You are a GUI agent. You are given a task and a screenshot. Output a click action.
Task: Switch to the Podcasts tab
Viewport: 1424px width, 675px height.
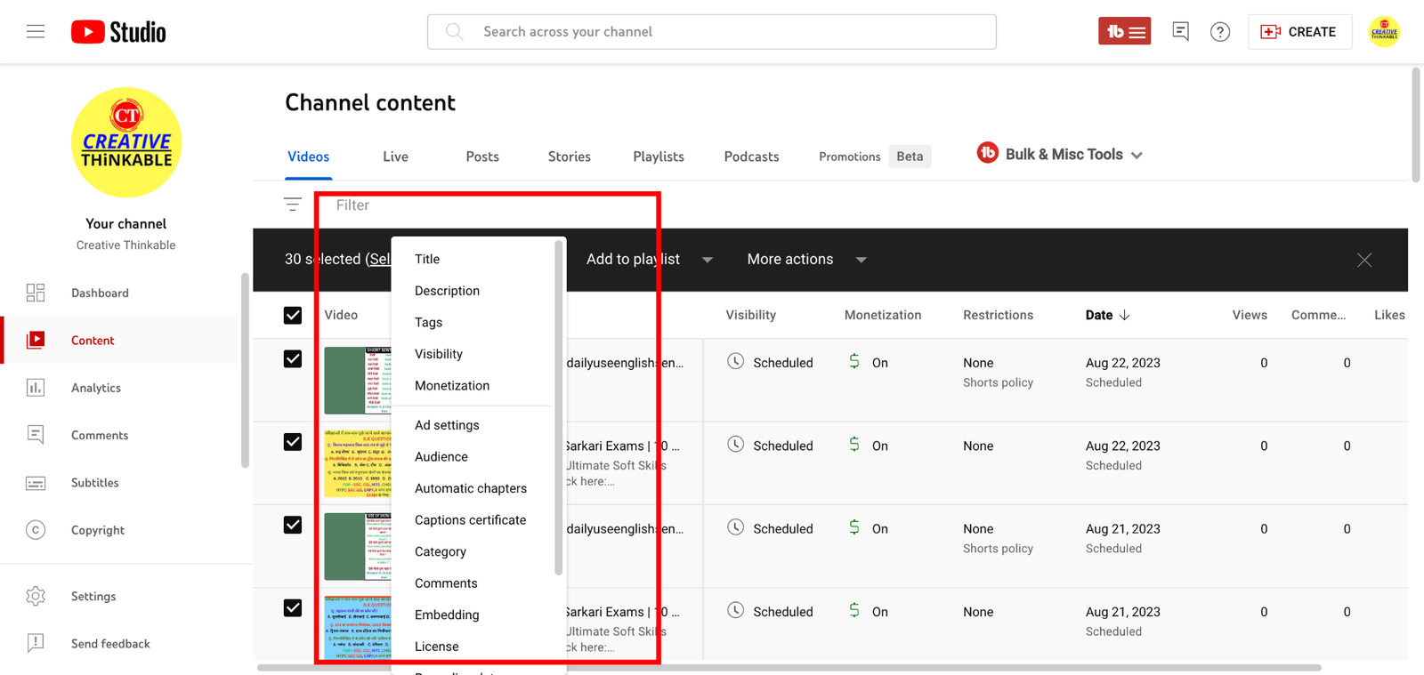[x=752, y=157]
